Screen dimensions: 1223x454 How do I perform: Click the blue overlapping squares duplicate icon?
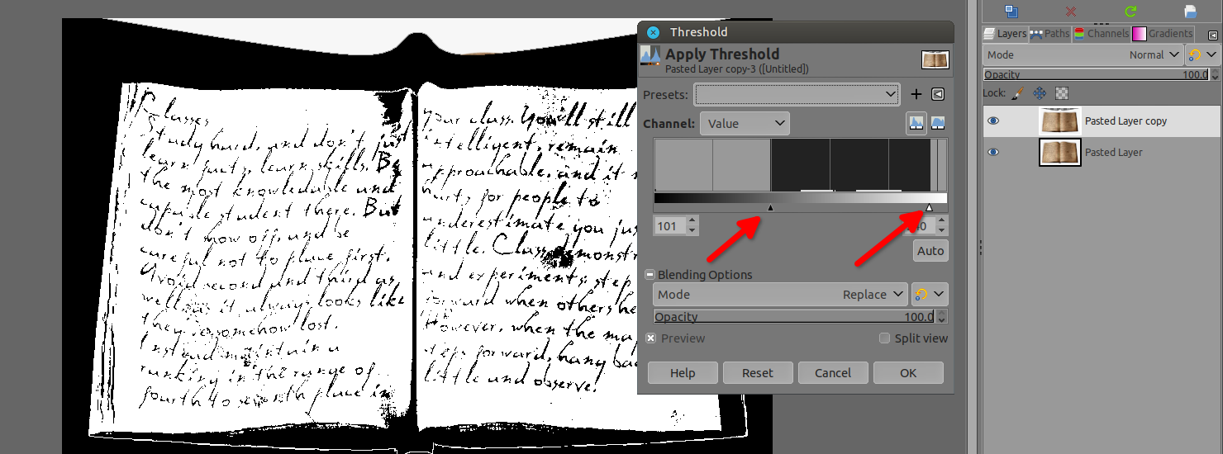tap(1010, 11)
